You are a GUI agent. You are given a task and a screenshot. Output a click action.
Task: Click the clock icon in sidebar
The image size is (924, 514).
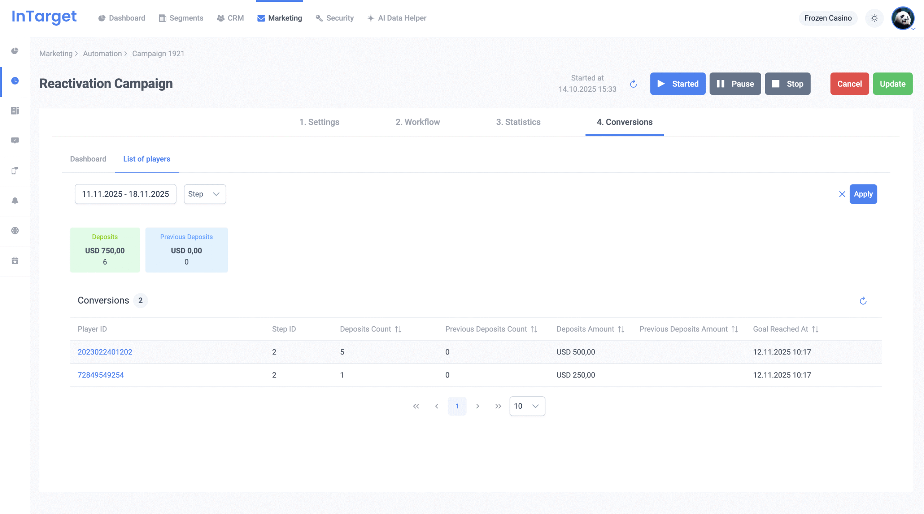tap(15, 81)
